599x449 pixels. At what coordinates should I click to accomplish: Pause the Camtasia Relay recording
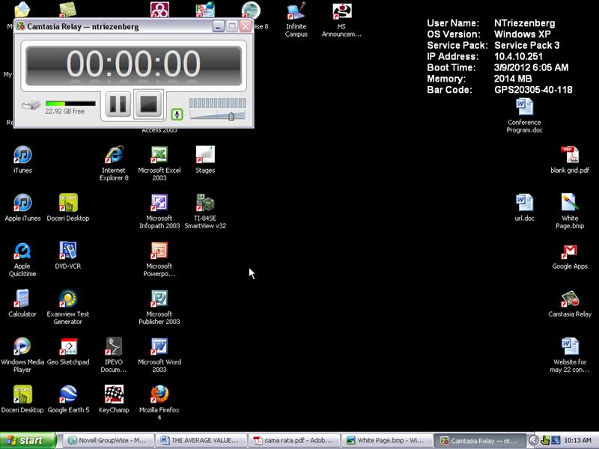click(x=118, y=104)
